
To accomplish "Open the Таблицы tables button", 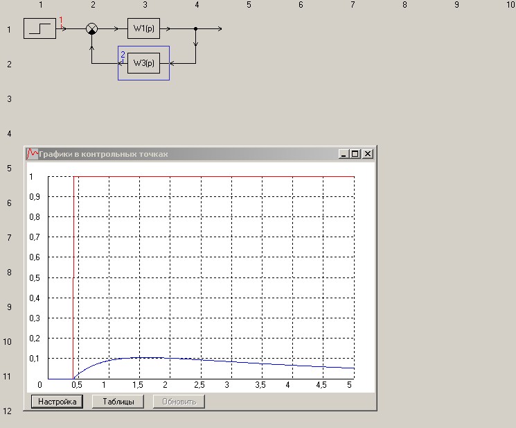I will pos(118,402).
